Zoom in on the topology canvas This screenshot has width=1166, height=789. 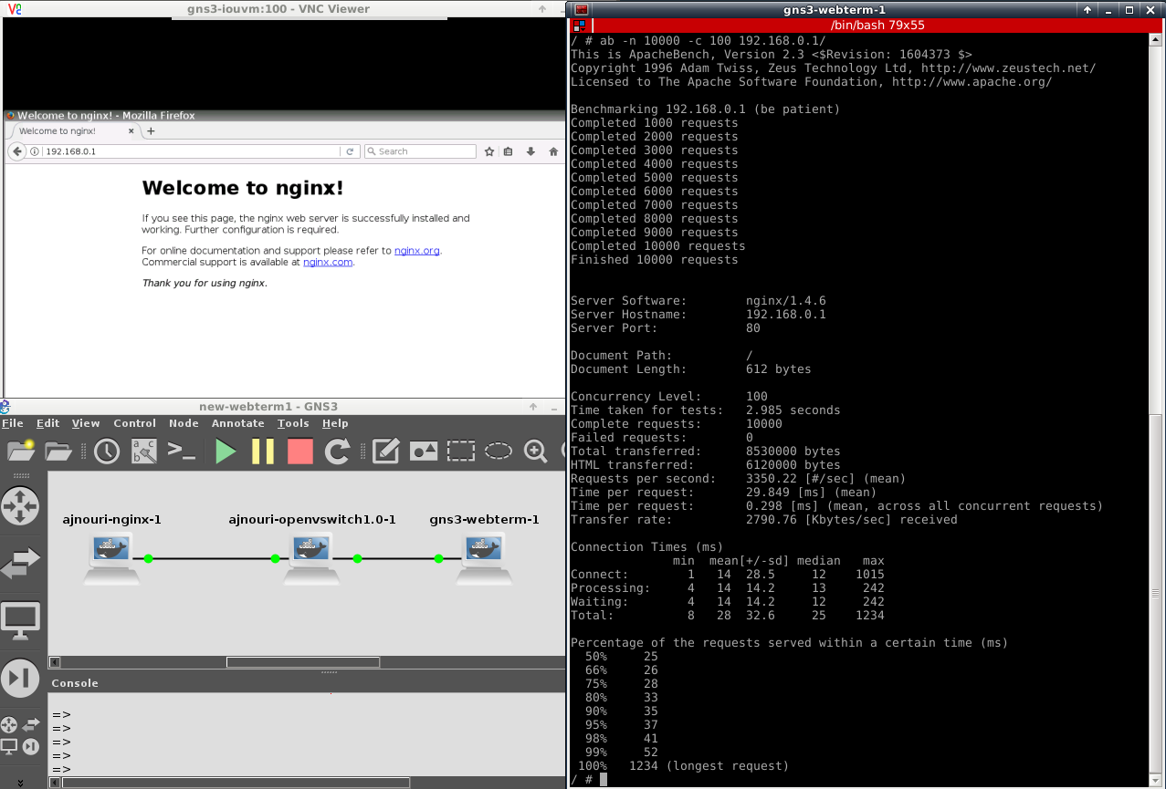click(x=536, y=451)
